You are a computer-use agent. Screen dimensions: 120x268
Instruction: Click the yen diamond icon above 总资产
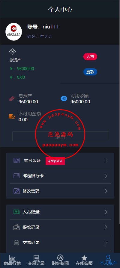click(x=13, y=51)
